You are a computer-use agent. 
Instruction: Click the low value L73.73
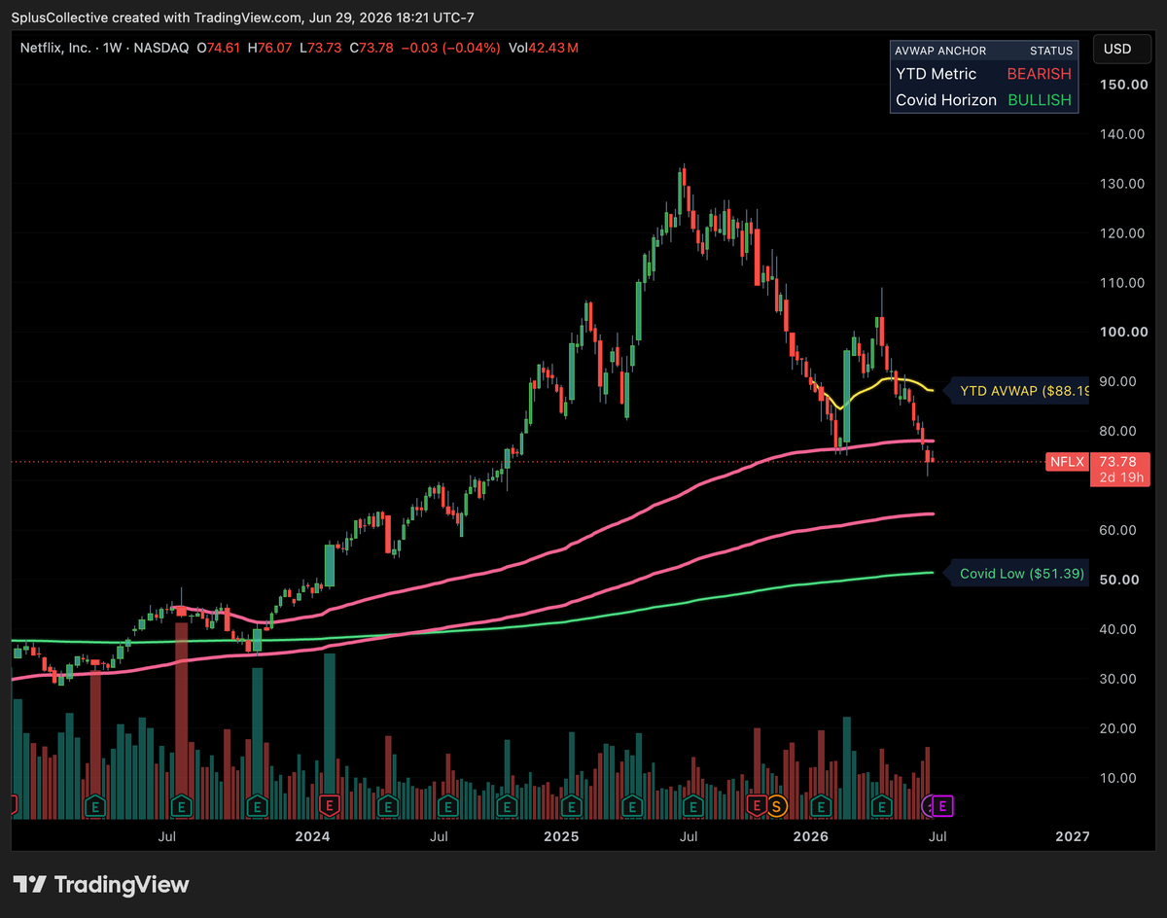(x=321, y=47)
